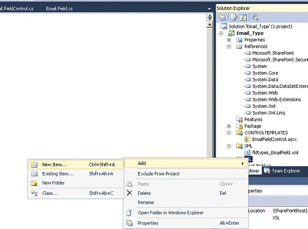Screen dimensions: 308x229
Task: Click the Package folder icon
Action: 239,126
